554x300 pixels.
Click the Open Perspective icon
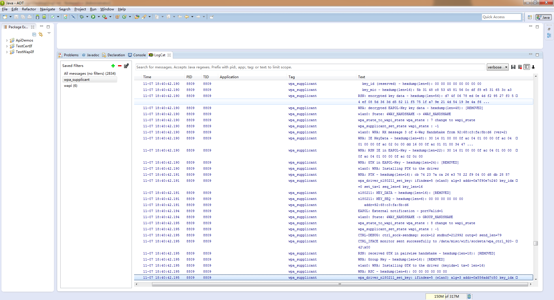530,17
